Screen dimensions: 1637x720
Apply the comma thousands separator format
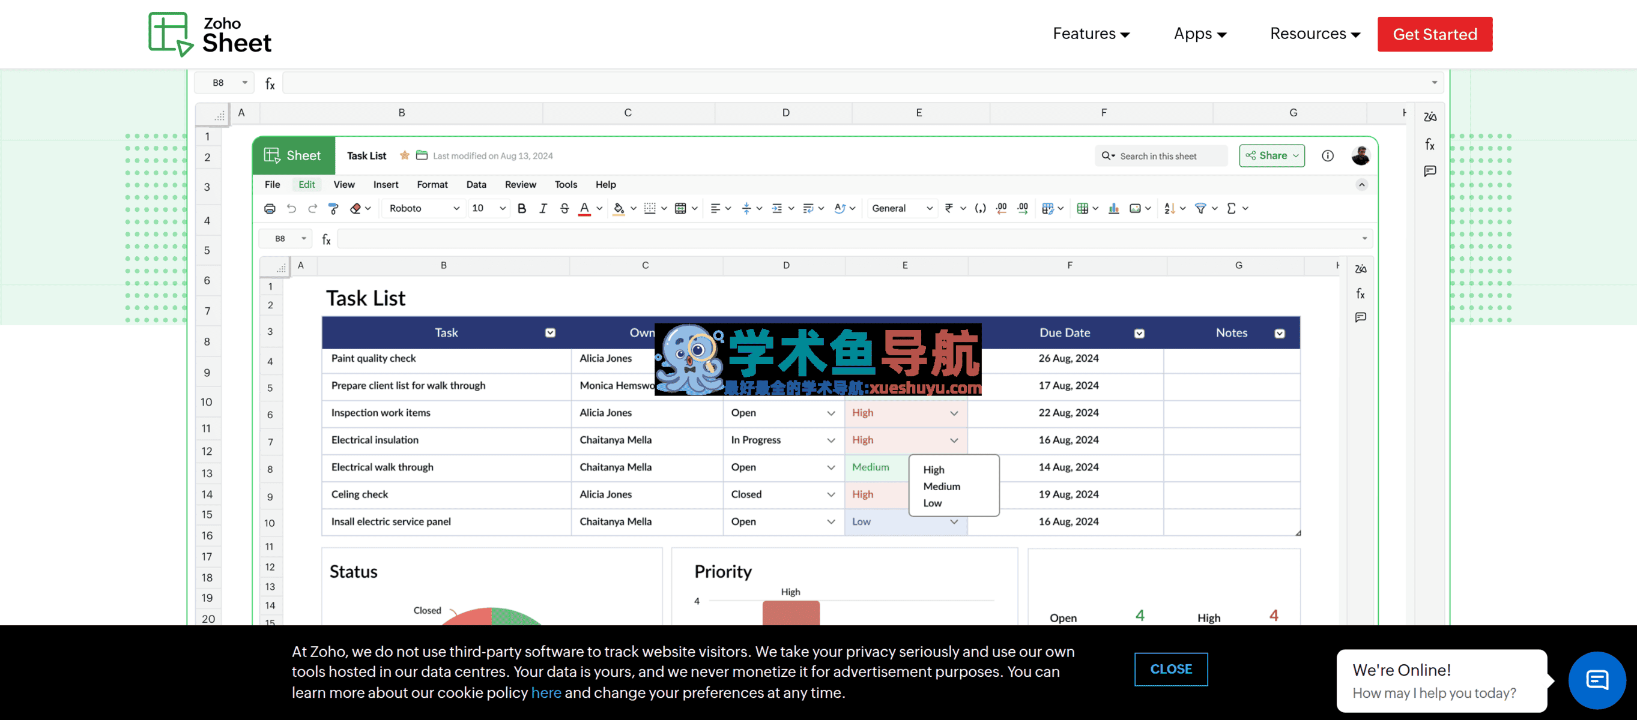980,208
